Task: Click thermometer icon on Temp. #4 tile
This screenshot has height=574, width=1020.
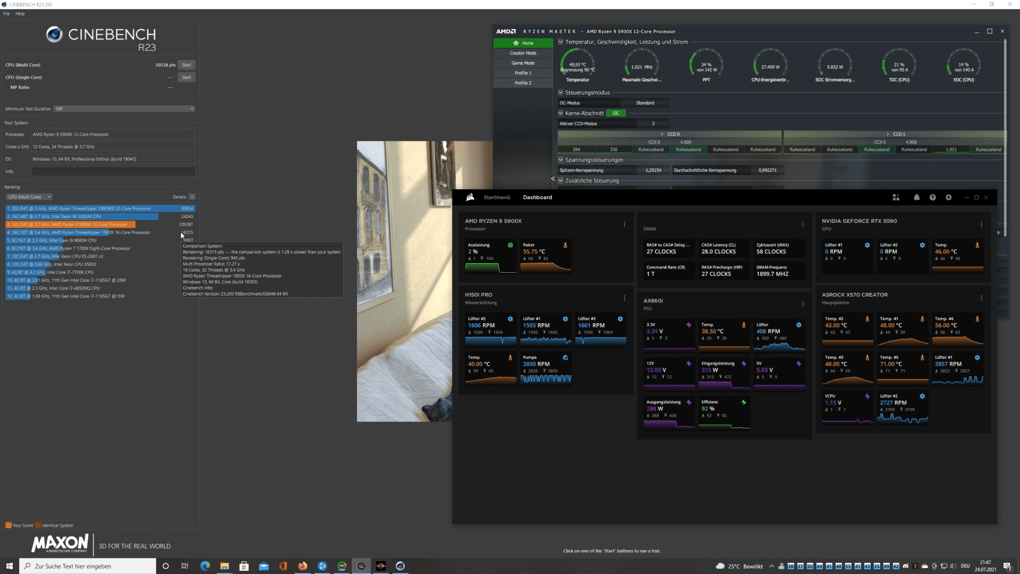Action: tap(977, 319)
